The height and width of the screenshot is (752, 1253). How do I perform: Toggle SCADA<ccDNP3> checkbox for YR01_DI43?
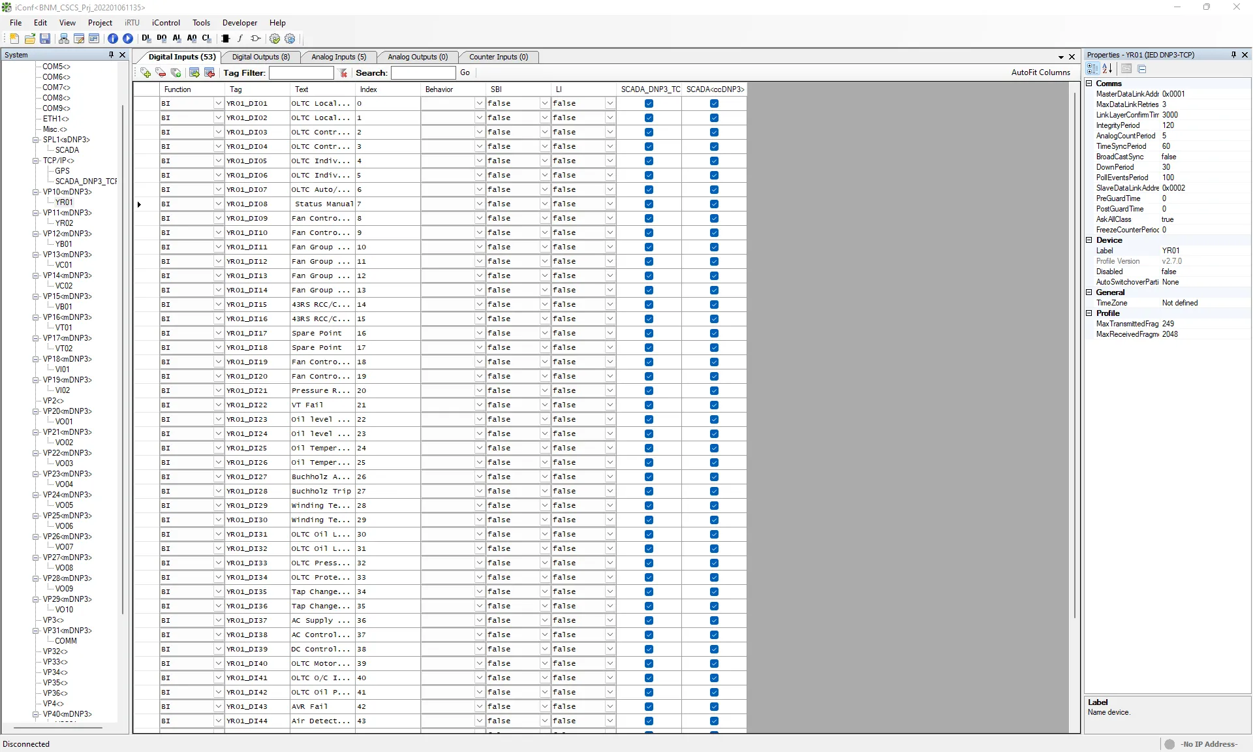(714, 706)
